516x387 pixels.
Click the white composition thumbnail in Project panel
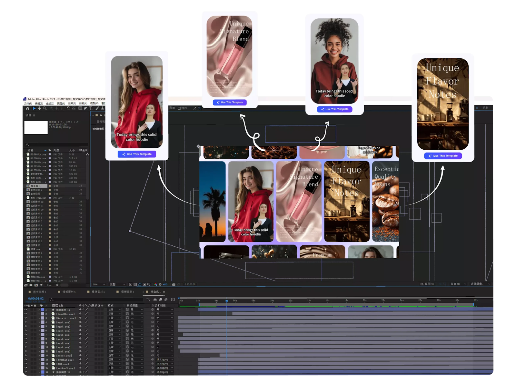36,128
